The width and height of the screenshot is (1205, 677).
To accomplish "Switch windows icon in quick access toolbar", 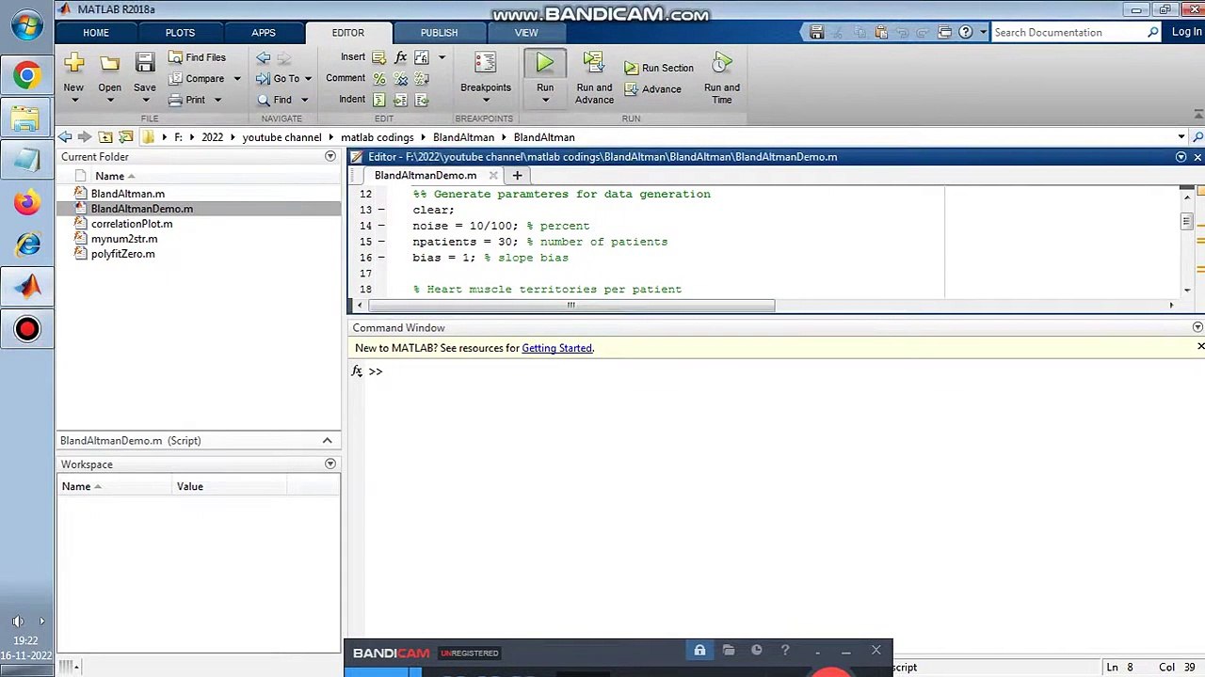I will 945,32.
